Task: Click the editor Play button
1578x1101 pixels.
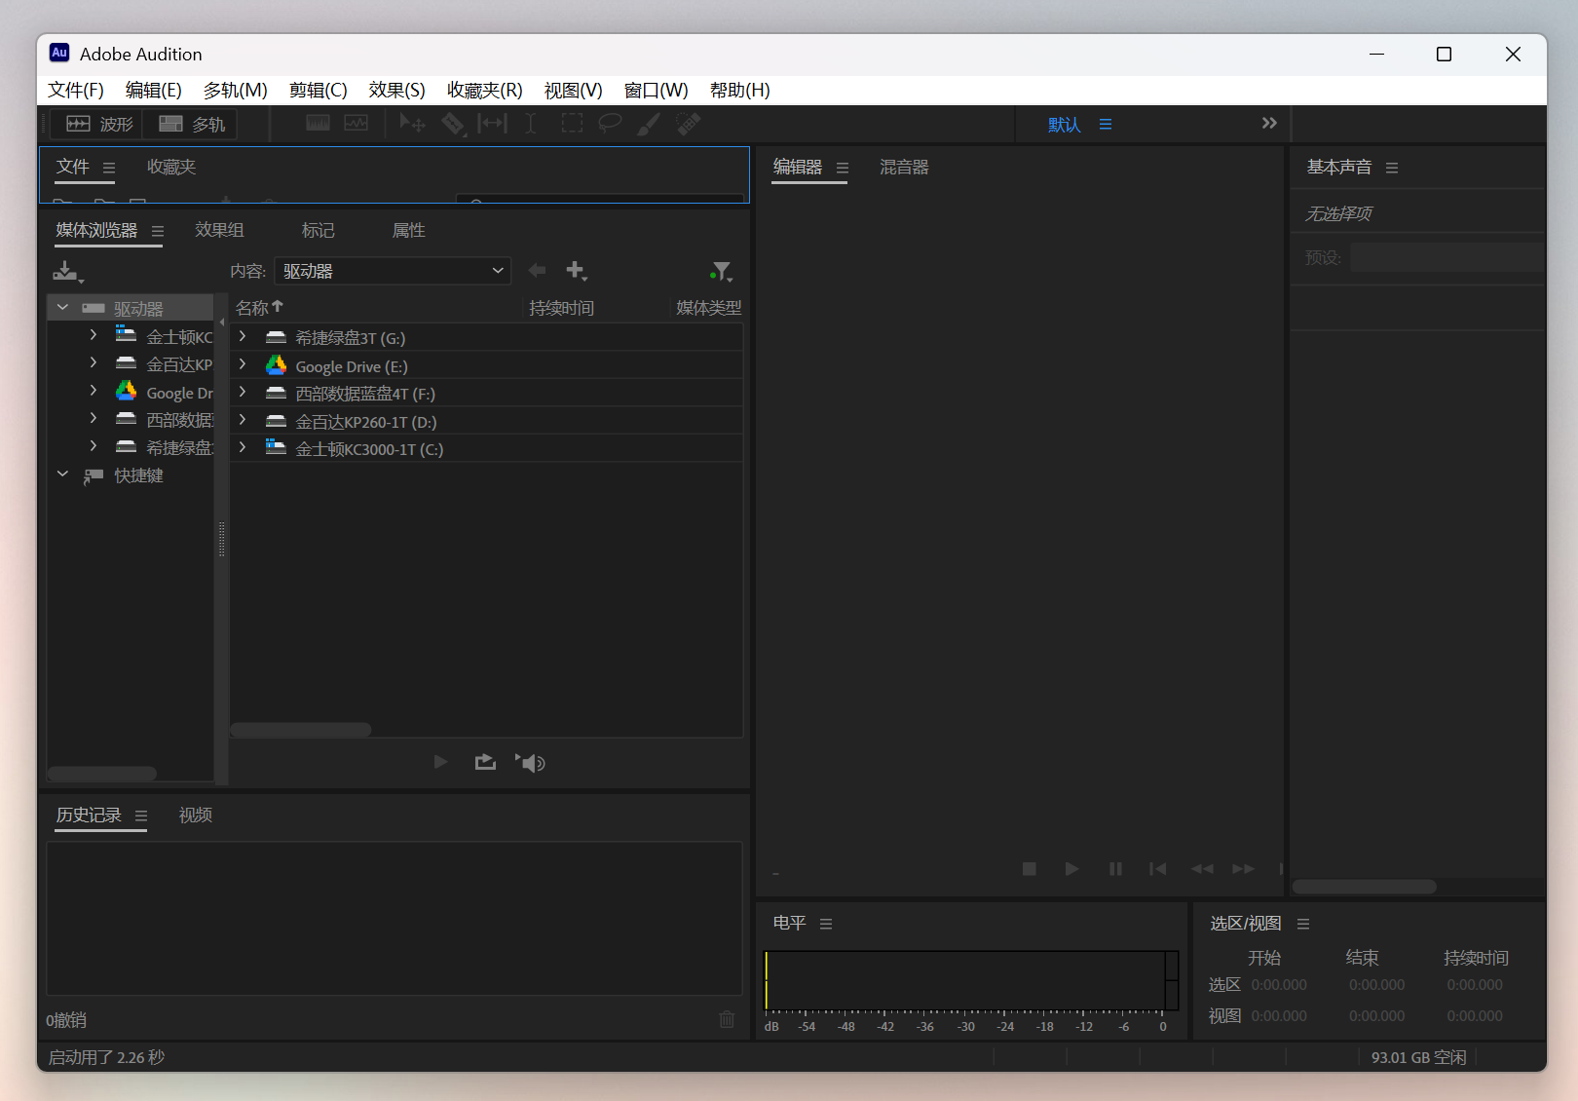Action: [1071, 868]
